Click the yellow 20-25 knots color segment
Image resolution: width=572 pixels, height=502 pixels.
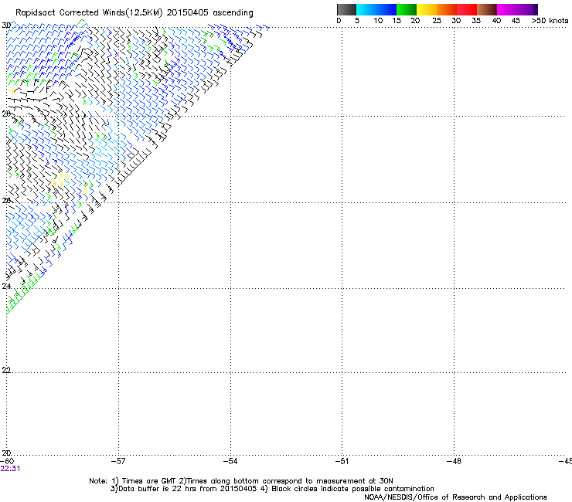(427, 9)
